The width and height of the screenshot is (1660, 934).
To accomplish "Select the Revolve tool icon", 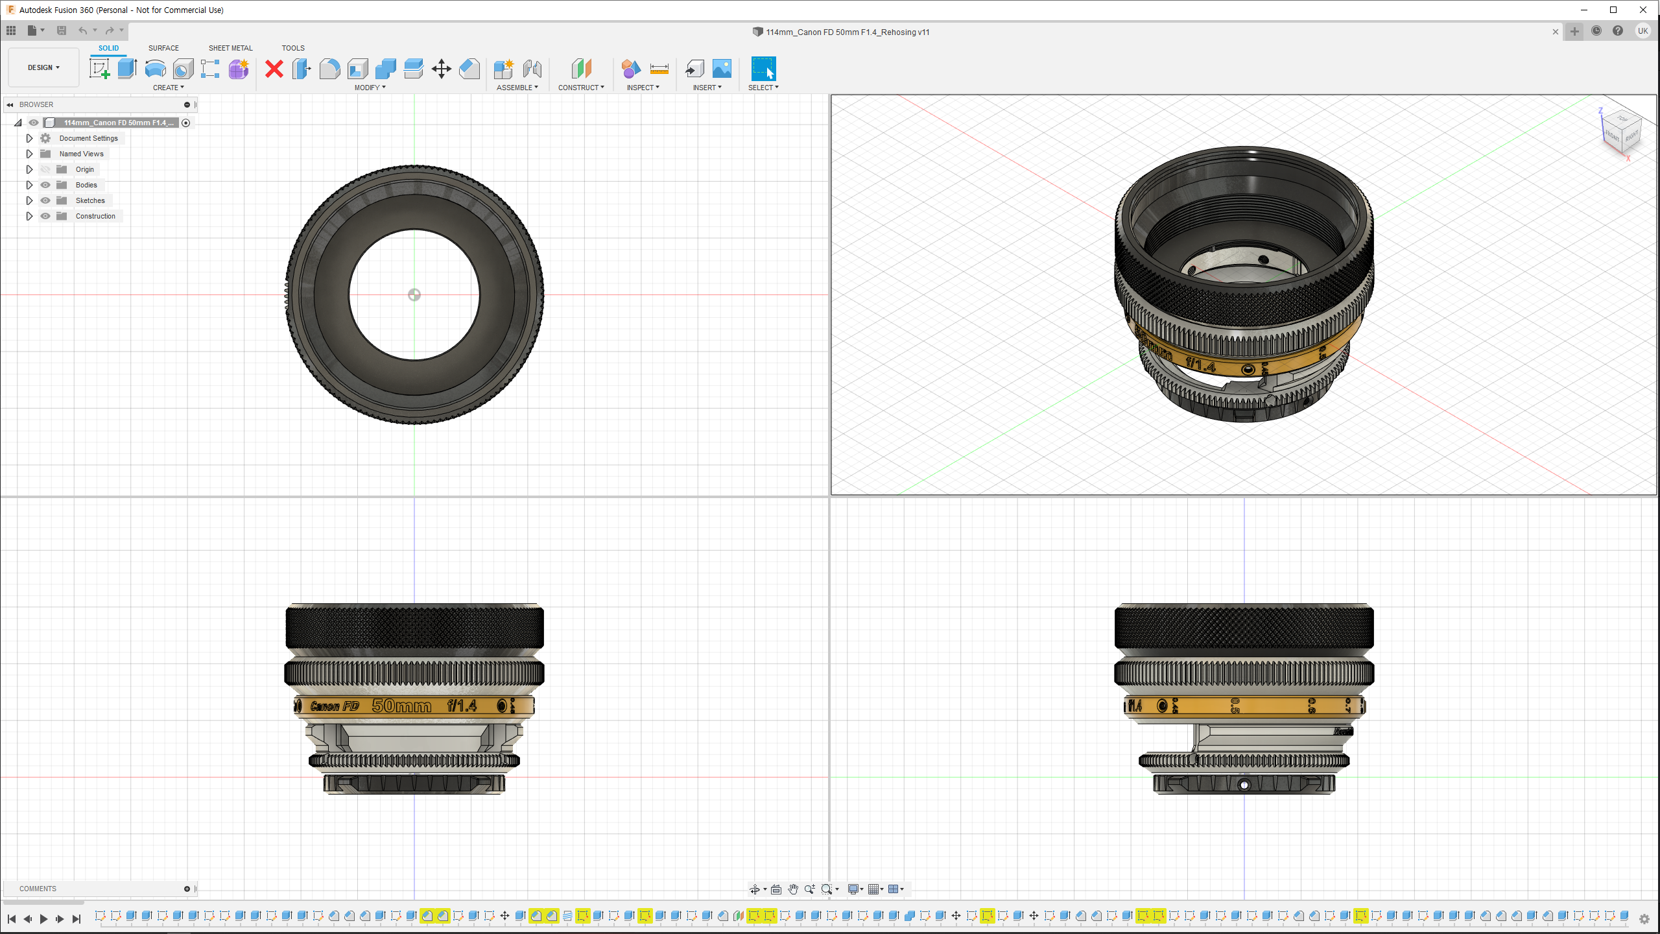I will pos(155,69).
